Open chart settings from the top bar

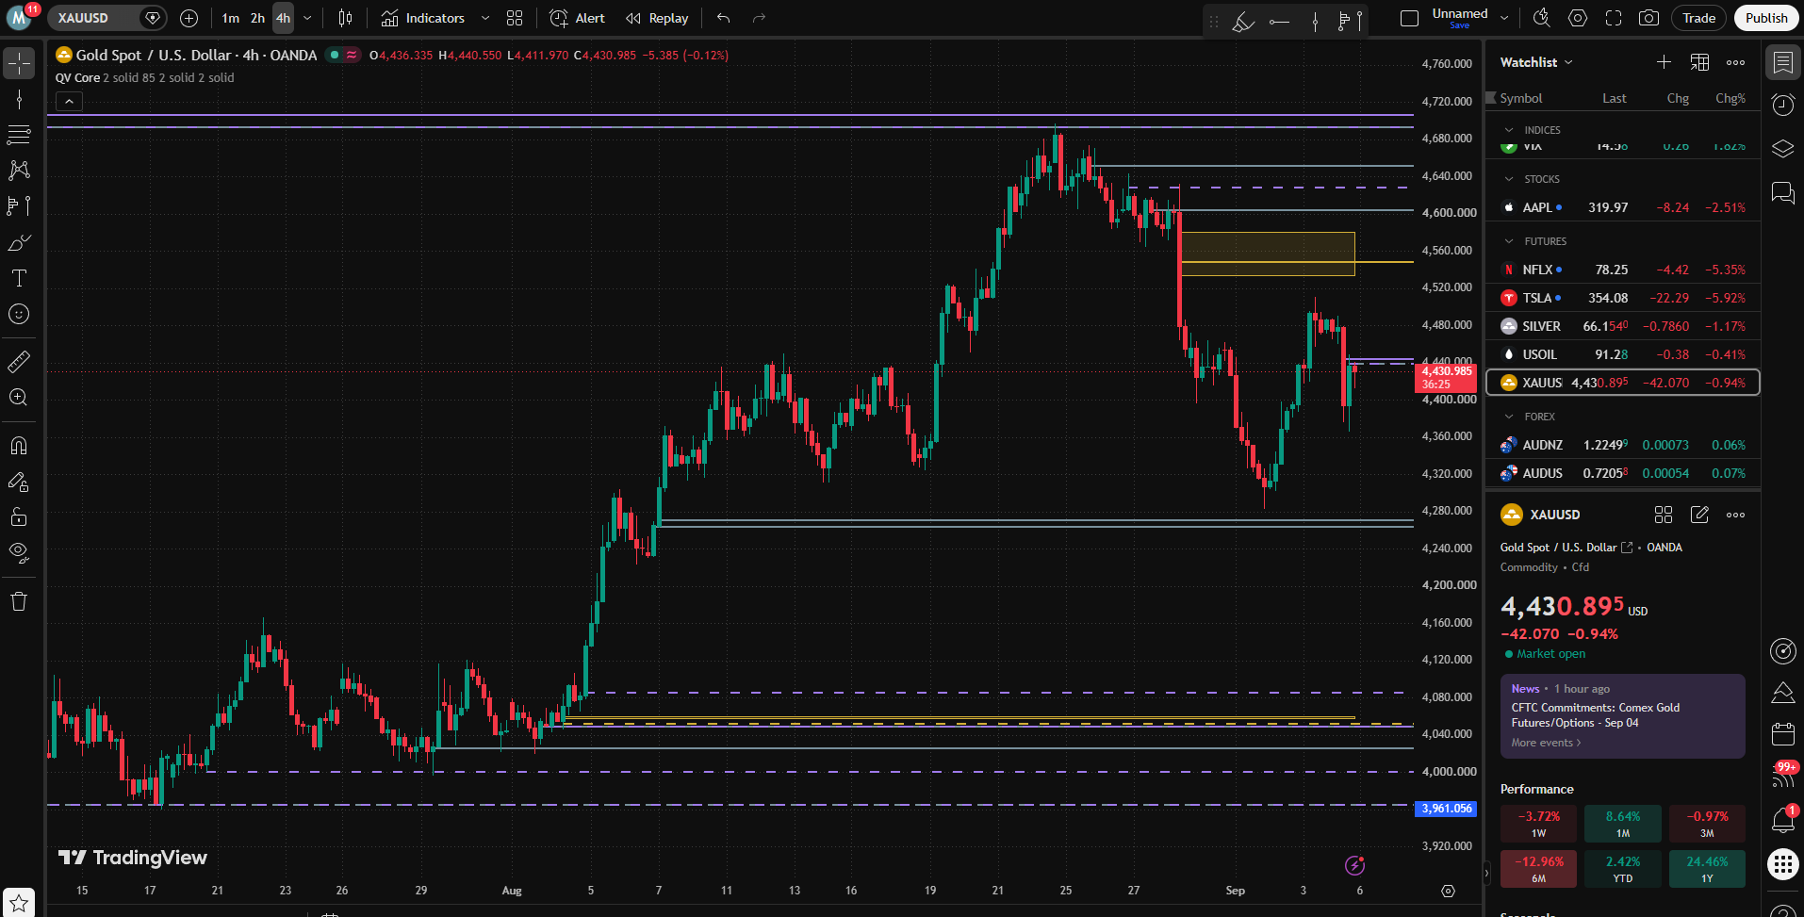click(x=1578, y=18)
